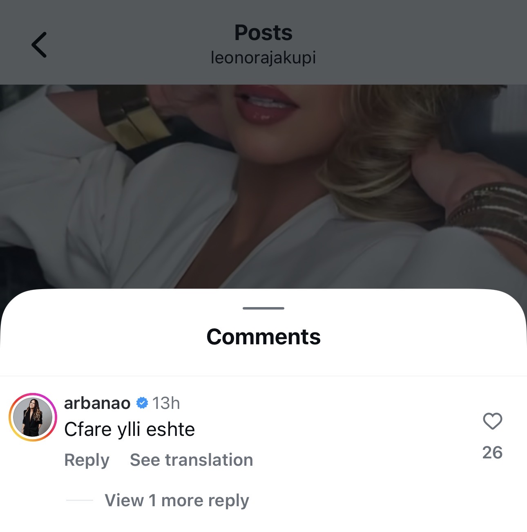Click the 13h timestamp on the comment
527x532 pixels.
(x=166, y=403)
